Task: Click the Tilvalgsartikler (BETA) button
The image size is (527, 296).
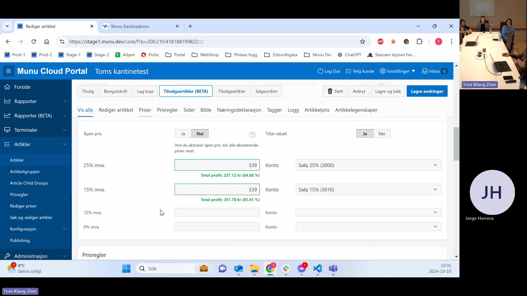Action: point(186,91)
